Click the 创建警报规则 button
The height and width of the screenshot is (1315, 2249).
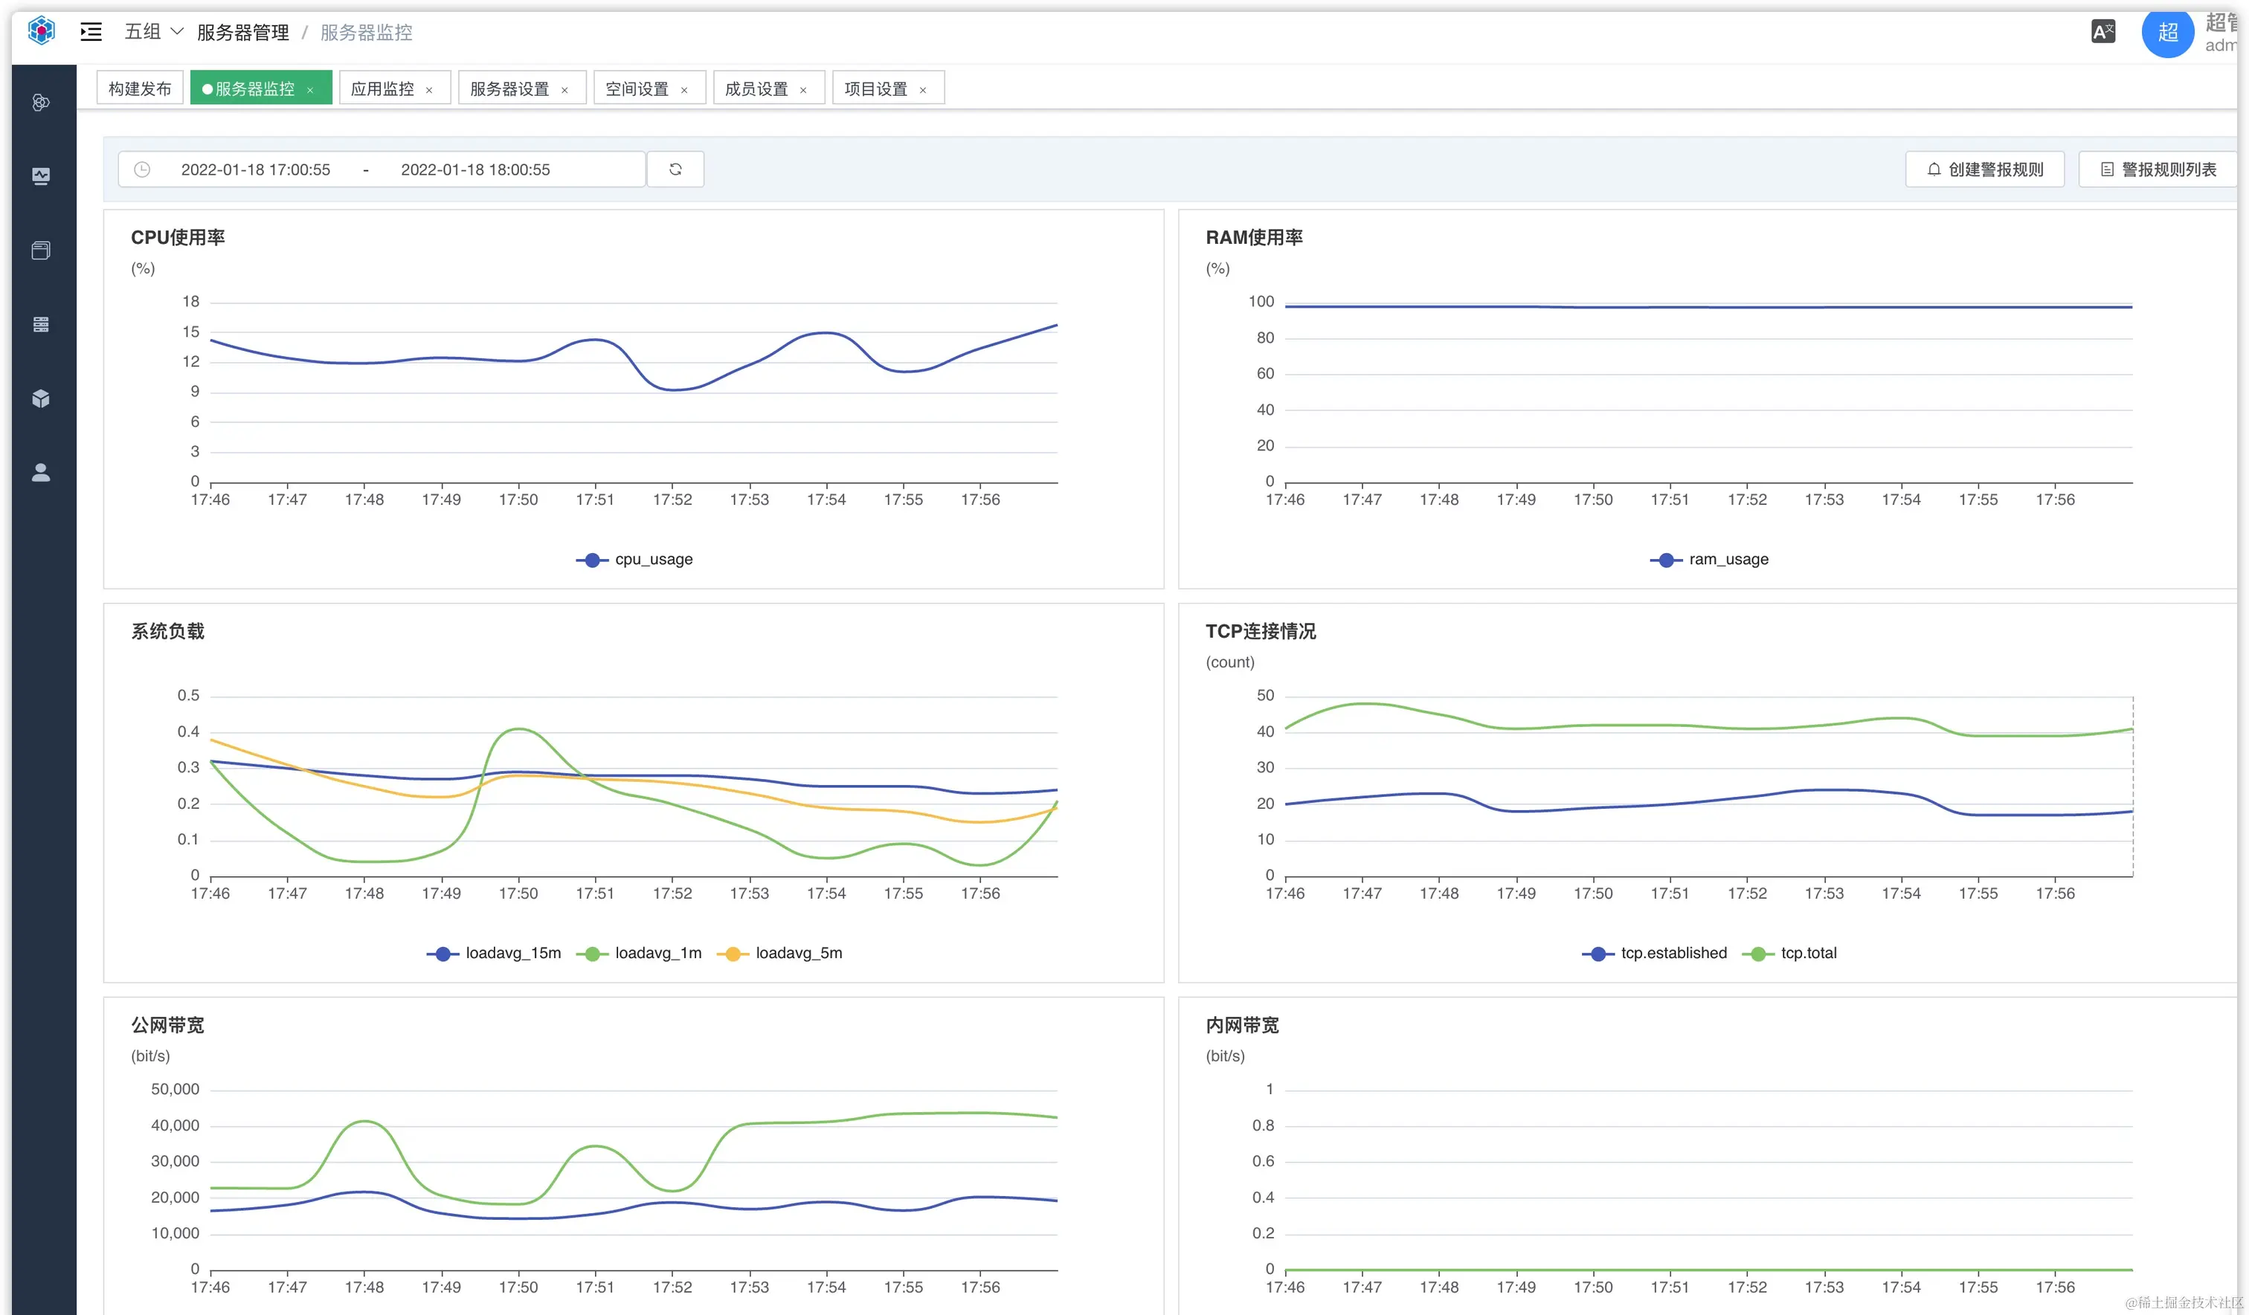(x=1985, y=169)
